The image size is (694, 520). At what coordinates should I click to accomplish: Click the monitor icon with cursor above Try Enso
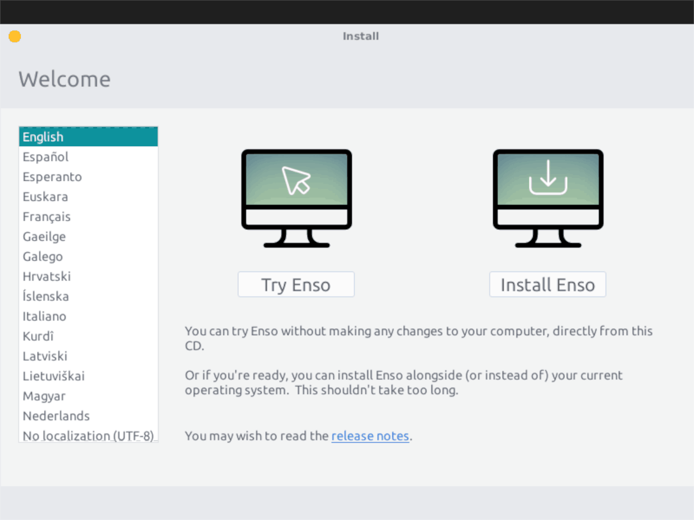point(296,198)
